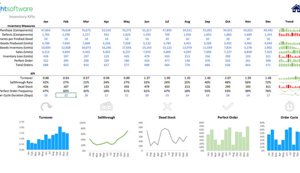Click the Sellthrough money icon

[106, 106]
